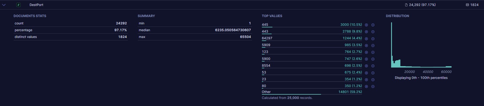Filter out value 23 with minus icon
The width and height of the screenshot is (484, 106).
pyautogui.click(x=373, y=80)
